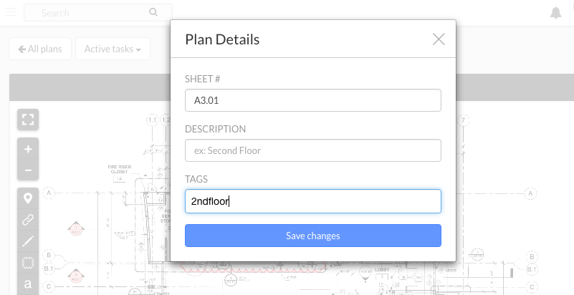Click the search magnifier icon
The width and height of the screenshot is (574, 295).
pyautogui.click(x=153, y=12)
